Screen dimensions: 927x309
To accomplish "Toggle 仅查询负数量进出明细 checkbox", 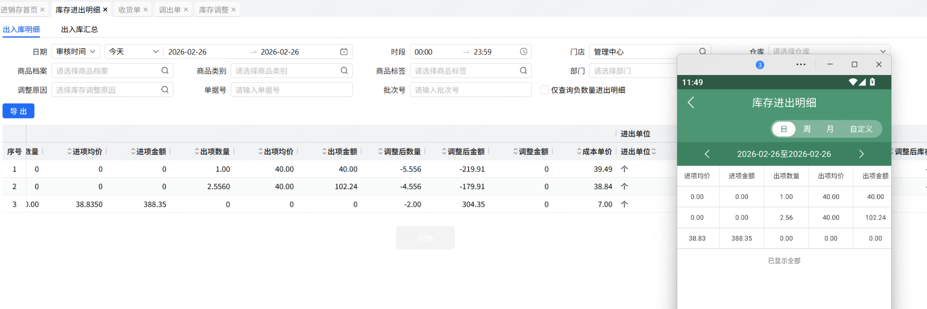I will click(x=544, y=90).
